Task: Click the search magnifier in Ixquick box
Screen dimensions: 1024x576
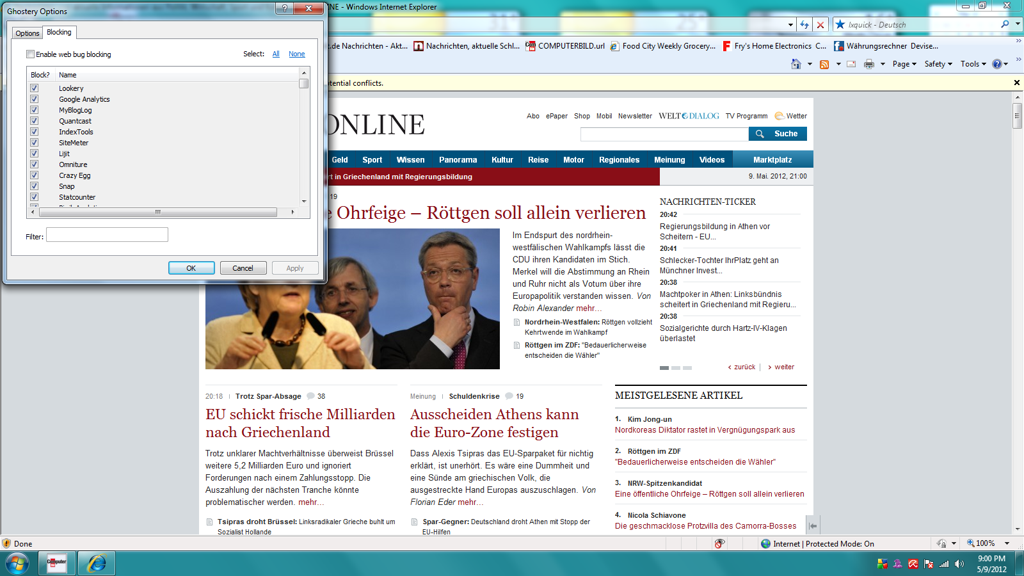Action: click(1005, 24)
